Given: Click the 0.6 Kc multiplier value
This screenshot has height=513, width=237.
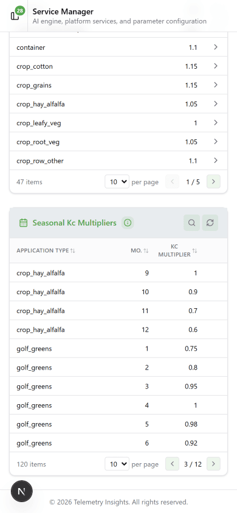Looking at the screenshot, I should tap(193, 330).
